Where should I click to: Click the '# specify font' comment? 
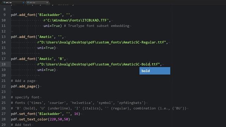[25, 97]
